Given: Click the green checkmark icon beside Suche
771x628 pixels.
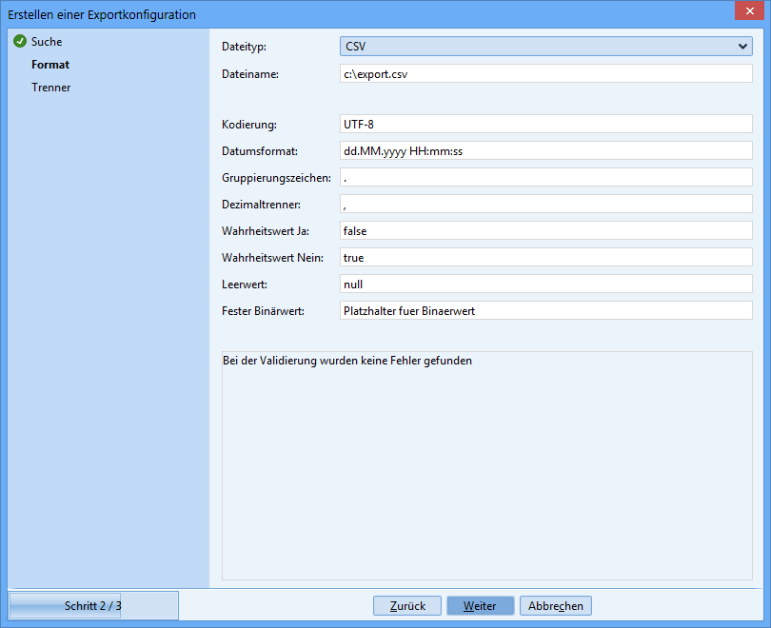Looking at the screenshot, I should [19, 42].
